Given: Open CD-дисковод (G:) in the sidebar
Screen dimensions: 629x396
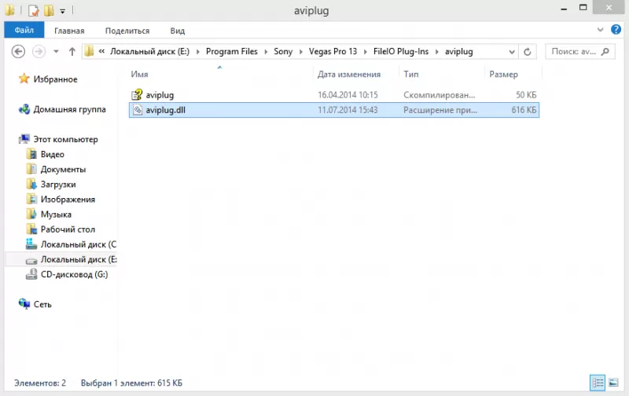Looking at the screenshot, I should point(74,274).
